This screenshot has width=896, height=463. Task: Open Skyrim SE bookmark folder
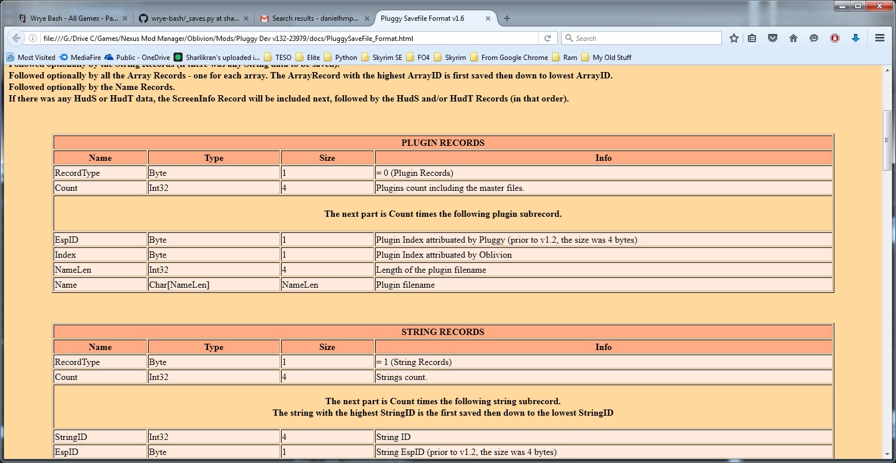tap(381, 57)
